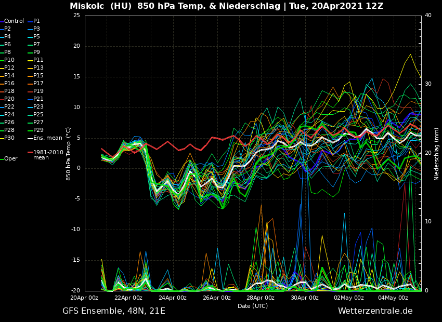This screenshot has height=322, width=442.
Task: Click the GFS Ensemble, 48N, 21E label
Action: pyautogui.click(x=114, y=311)
